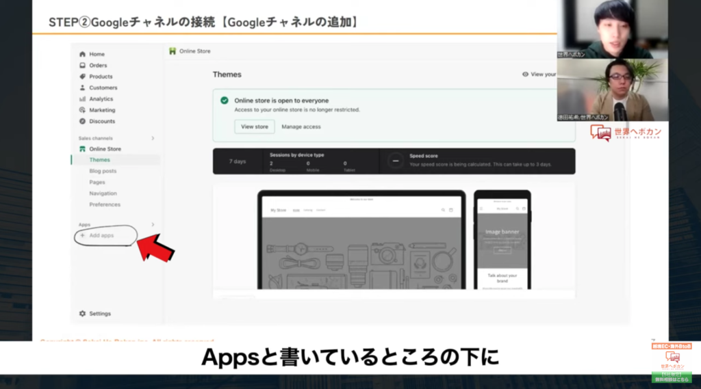Go to Products page
This screenshot has height=389, width=701.
pos(101,77)
